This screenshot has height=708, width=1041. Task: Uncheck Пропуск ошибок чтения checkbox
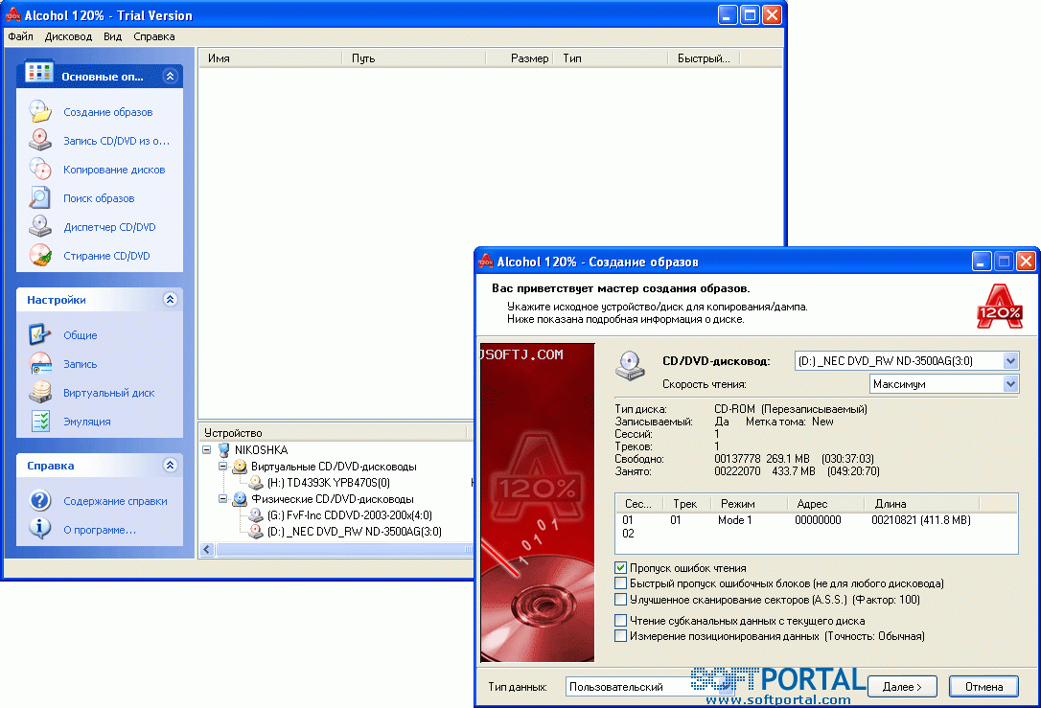tap(621, 567)
